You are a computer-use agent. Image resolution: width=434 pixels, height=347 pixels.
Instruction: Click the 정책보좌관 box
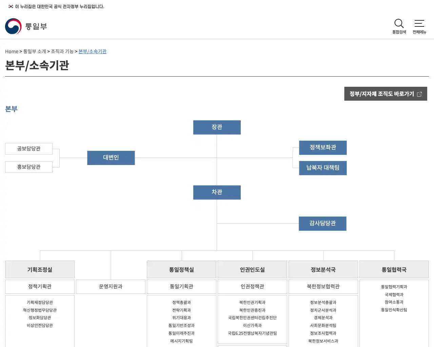click(x=323, y=148)
